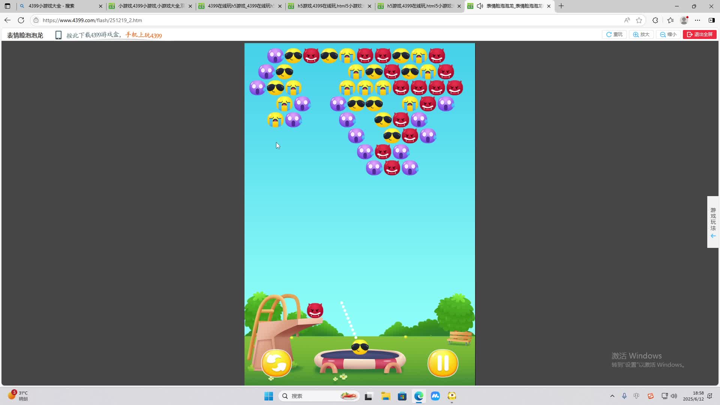This screenshot has height=405, width=720.
Task: Show hidden system tray icons
Action: [x=612, y=396]
